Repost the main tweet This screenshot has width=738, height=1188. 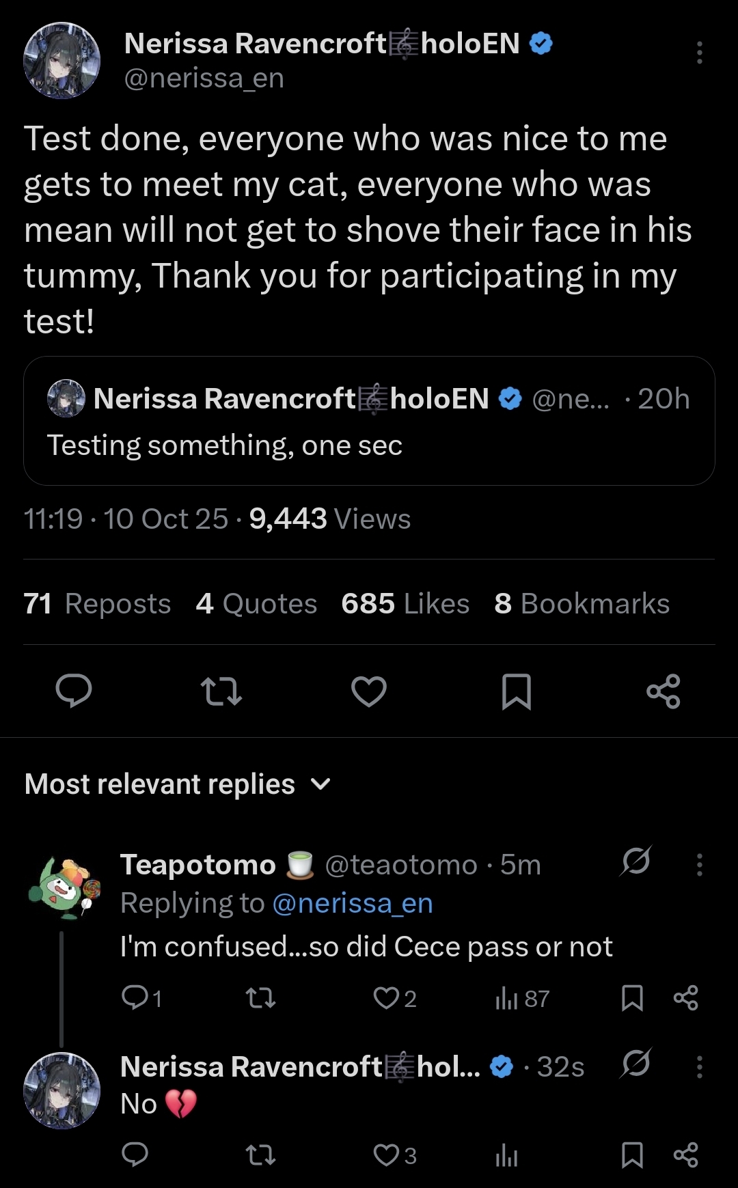221,691
